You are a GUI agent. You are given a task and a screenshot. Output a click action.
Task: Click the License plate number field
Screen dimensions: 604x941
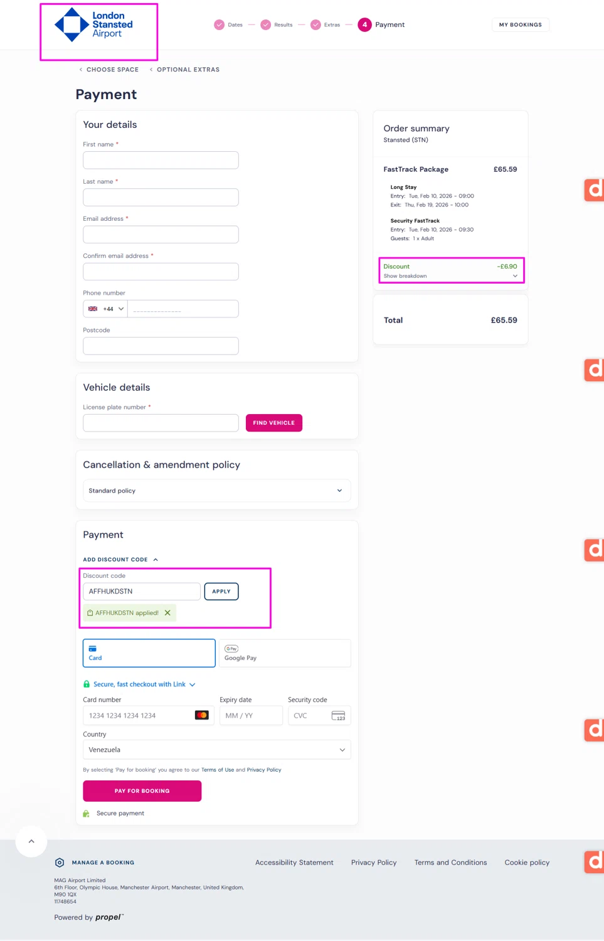click(x=161, y=423)
